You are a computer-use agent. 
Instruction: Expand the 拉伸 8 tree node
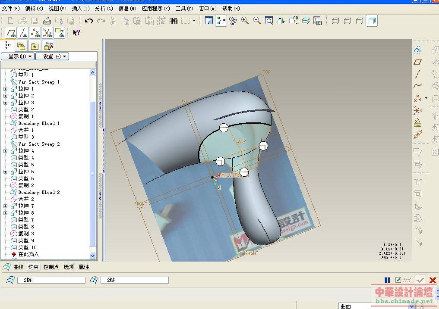tap(5, 213)
